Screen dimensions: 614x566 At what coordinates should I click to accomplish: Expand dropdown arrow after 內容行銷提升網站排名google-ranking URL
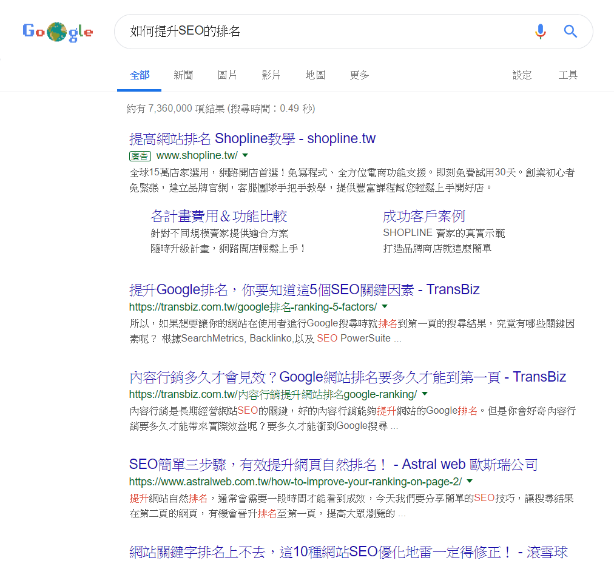[x=425, y=394]
